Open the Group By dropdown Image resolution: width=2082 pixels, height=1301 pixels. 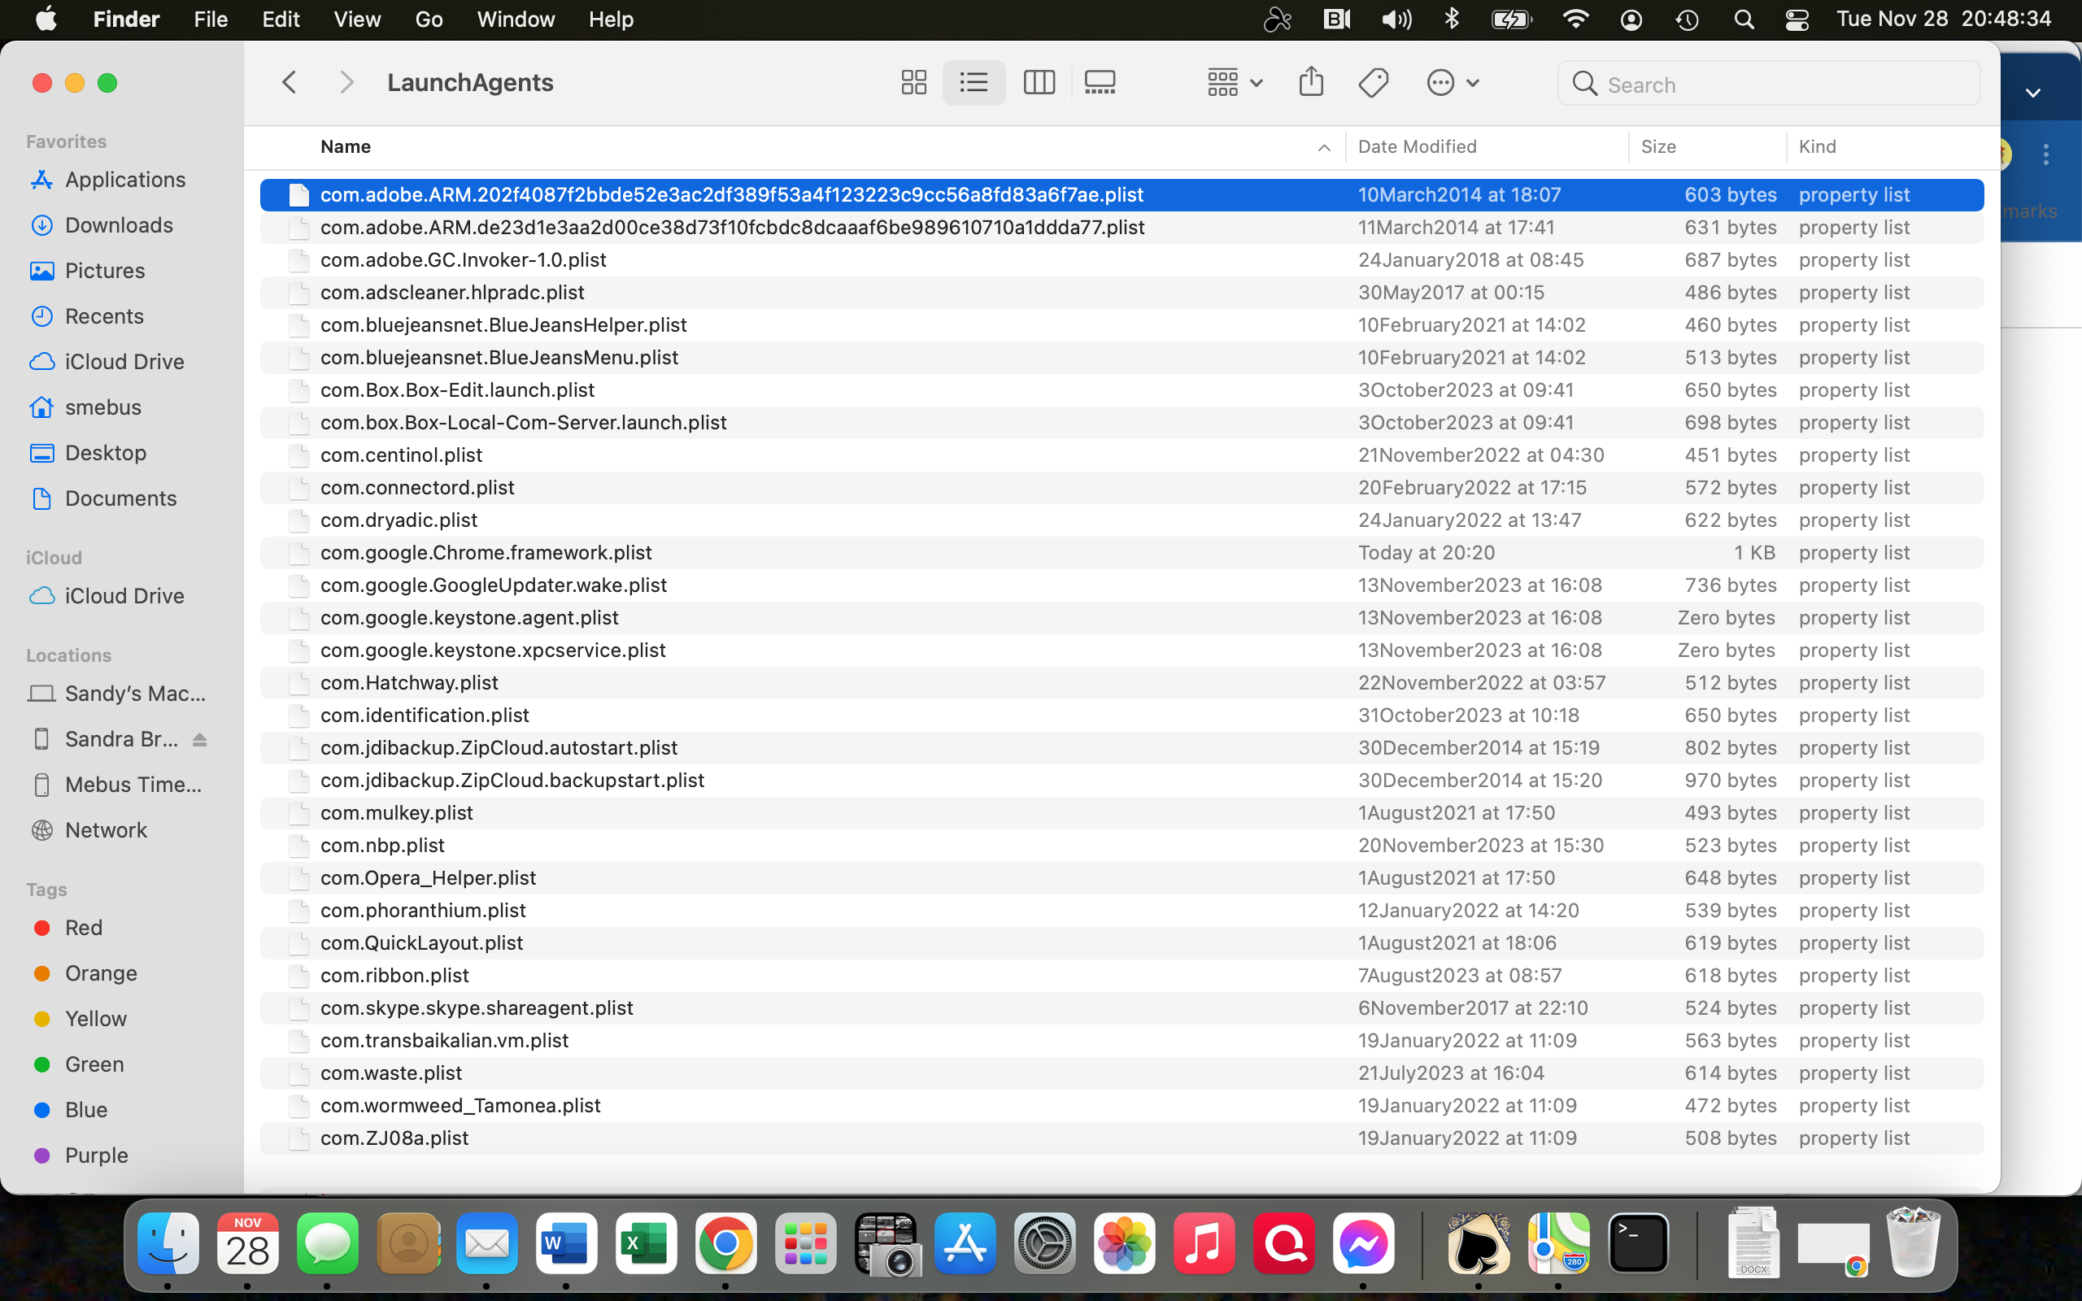[x=1234, y=83]
